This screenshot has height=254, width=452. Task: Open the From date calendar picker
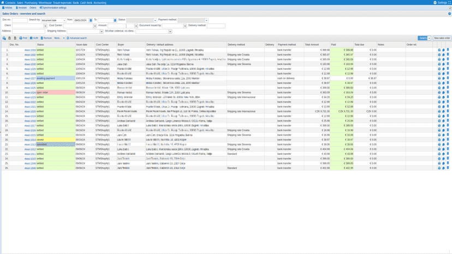tap(91, 20)
